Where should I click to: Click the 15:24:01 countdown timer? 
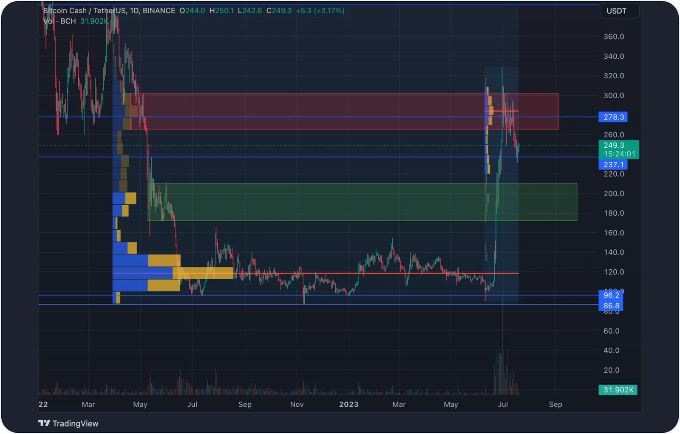619,154
